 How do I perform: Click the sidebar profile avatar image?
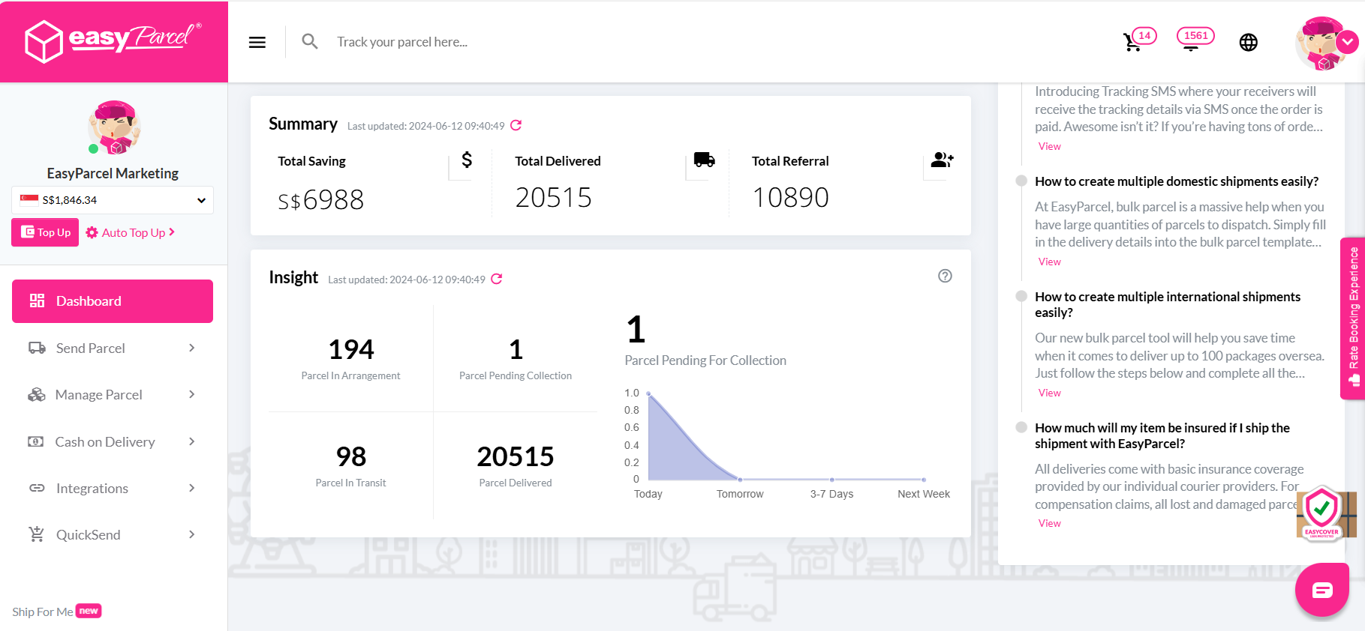pyautogui.click(x=114, y=127)
